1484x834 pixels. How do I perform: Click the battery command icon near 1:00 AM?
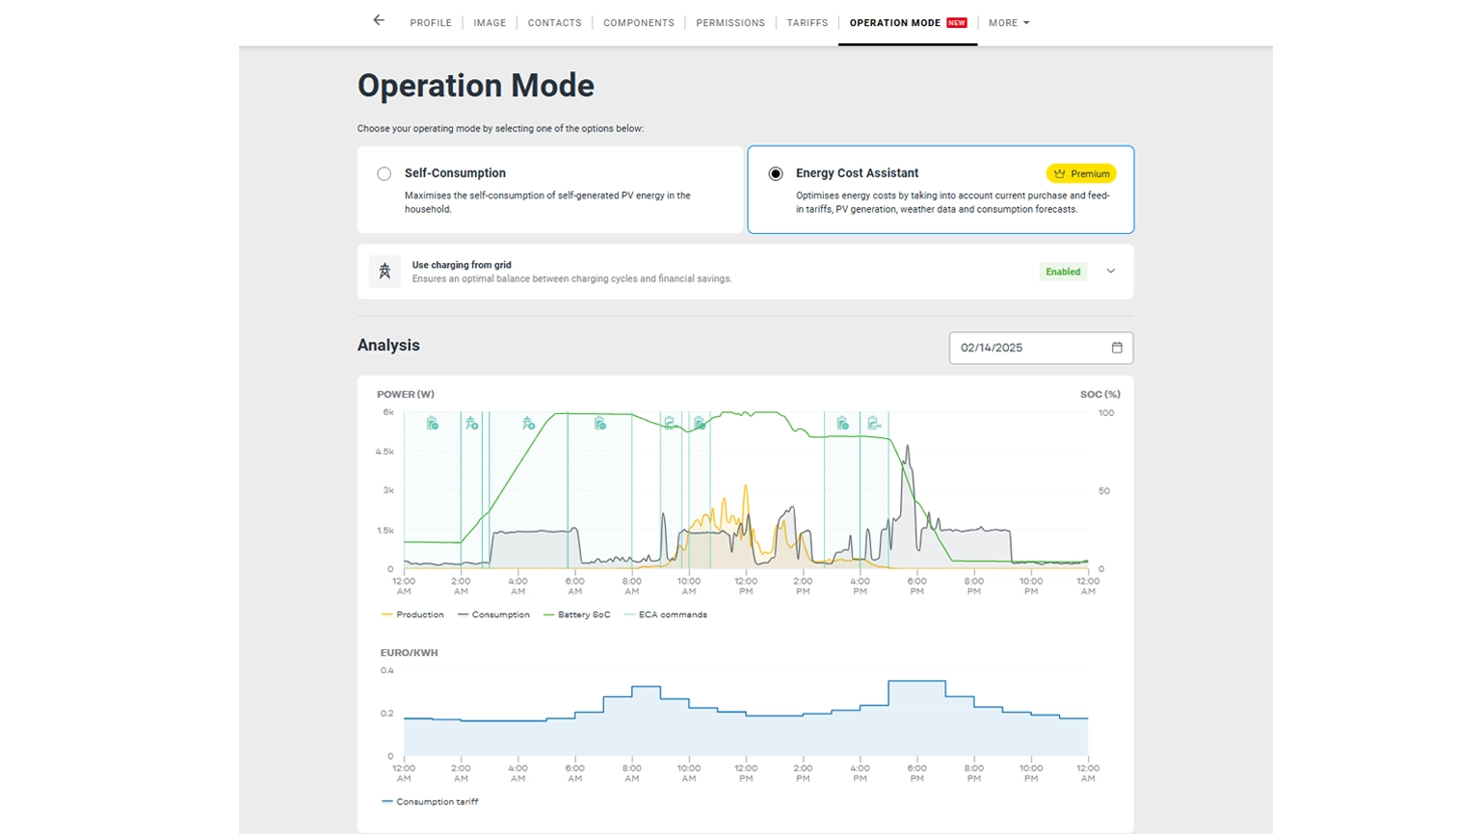pyautogui.click(x=433, y=424)
